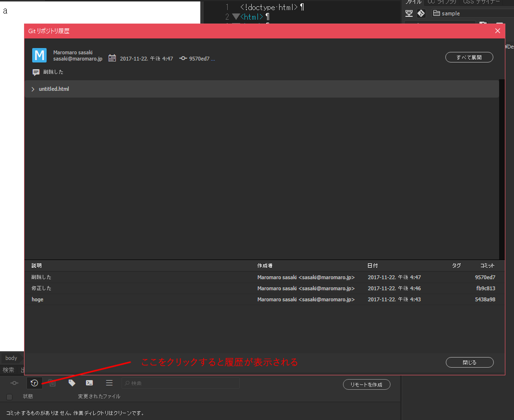Click commit hash 9570ed7 in the table
The width and height of the screenshot is (514, 420).
pos(485,277)
